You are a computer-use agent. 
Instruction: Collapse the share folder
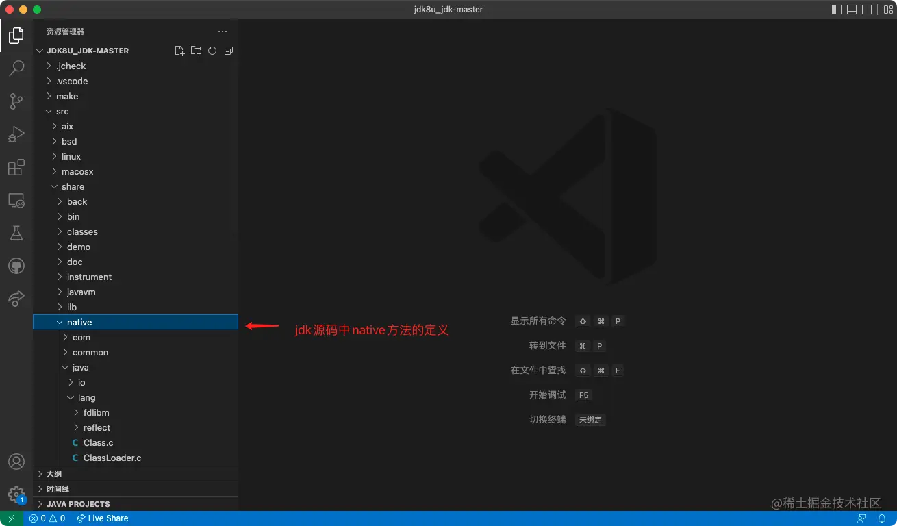[x=136, y=186]
